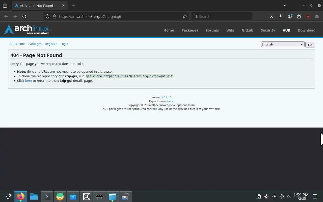Reload the current page
323x202 pixels.
click(24, 16)
